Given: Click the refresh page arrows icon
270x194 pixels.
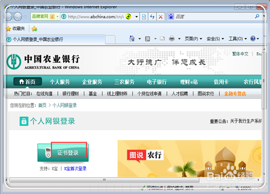Looking at the screenshot, I should [x=152, y=17].
